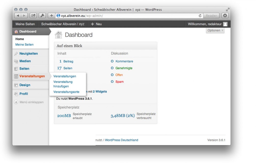Click the key password toolbar icon
The width and height of the screenshot is (256, 163).
42,16
